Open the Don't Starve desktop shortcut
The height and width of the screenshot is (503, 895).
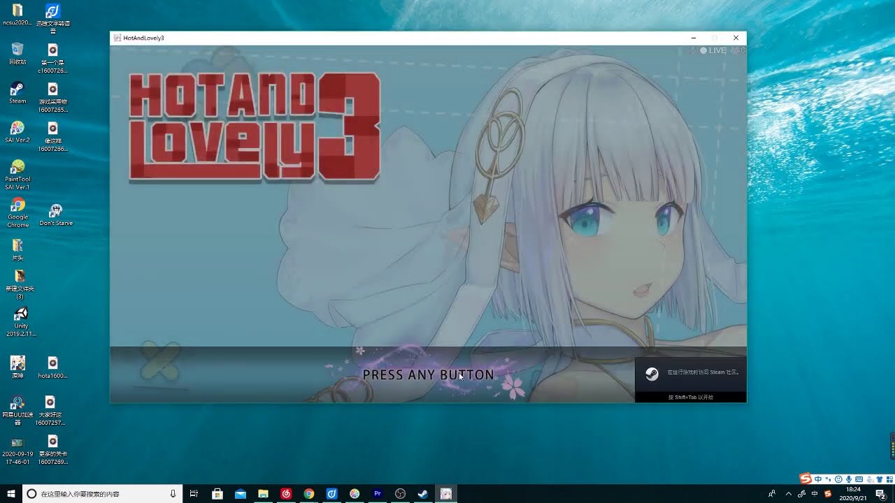[56, 214]
